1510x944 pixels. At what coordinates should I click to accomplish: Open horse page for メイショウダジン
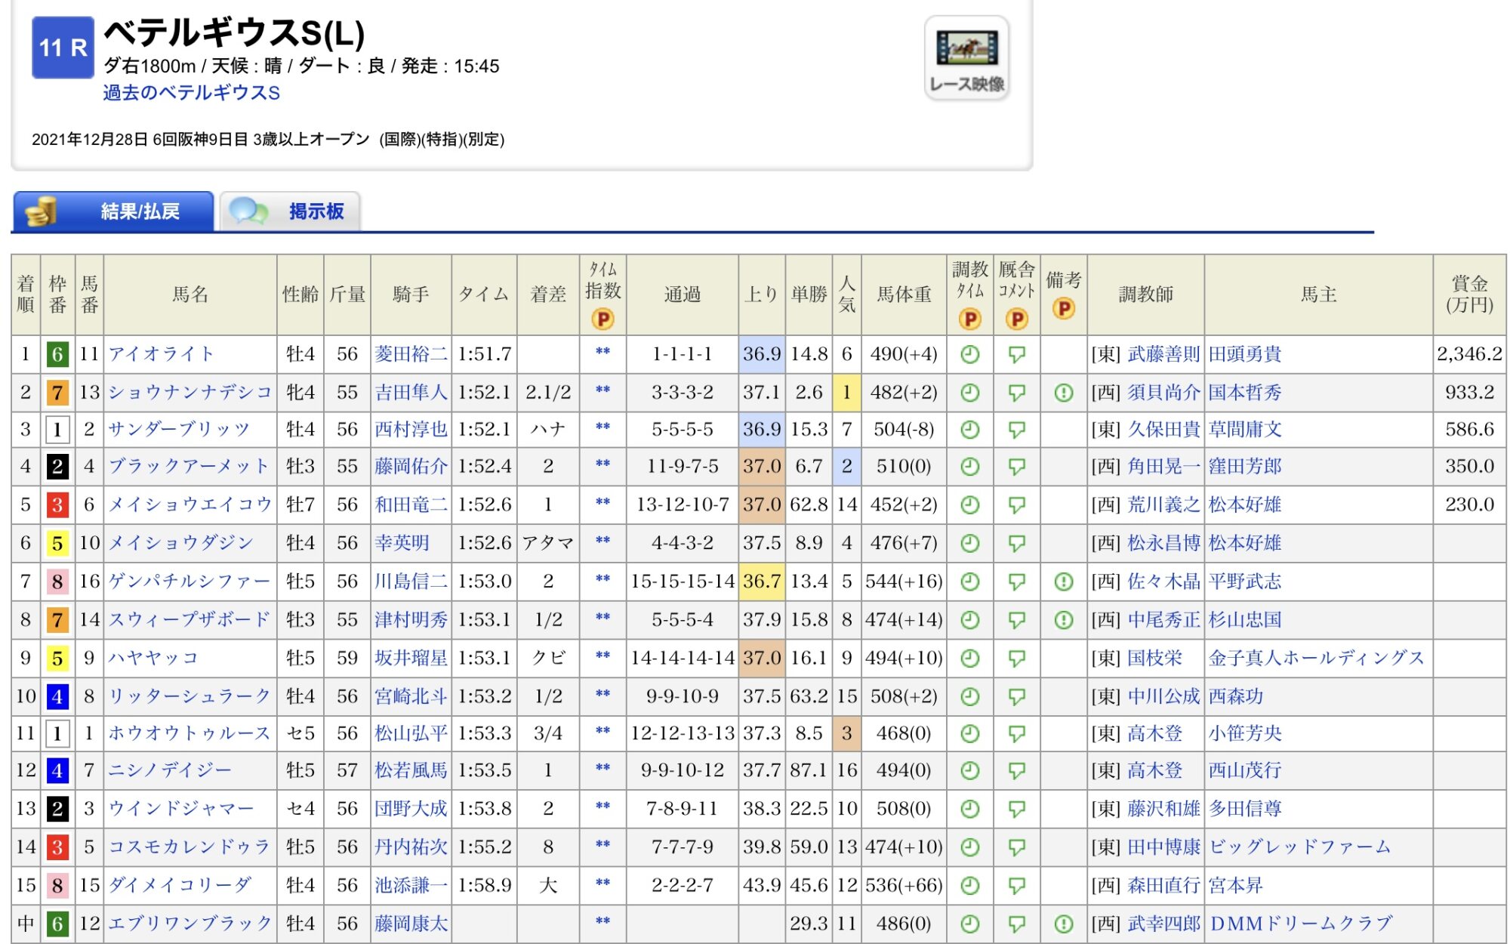tap(181, 543)
